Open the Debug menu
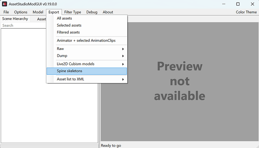 pyautogui.click(x=92, y=12)
